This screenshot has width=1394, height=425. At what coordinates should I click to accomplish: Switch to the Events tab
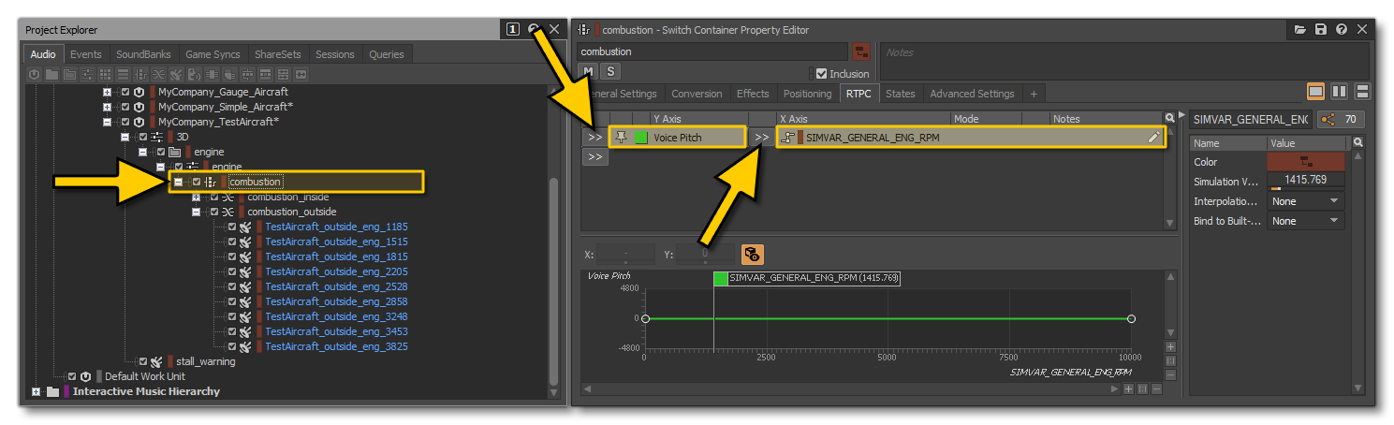point(86,54)
